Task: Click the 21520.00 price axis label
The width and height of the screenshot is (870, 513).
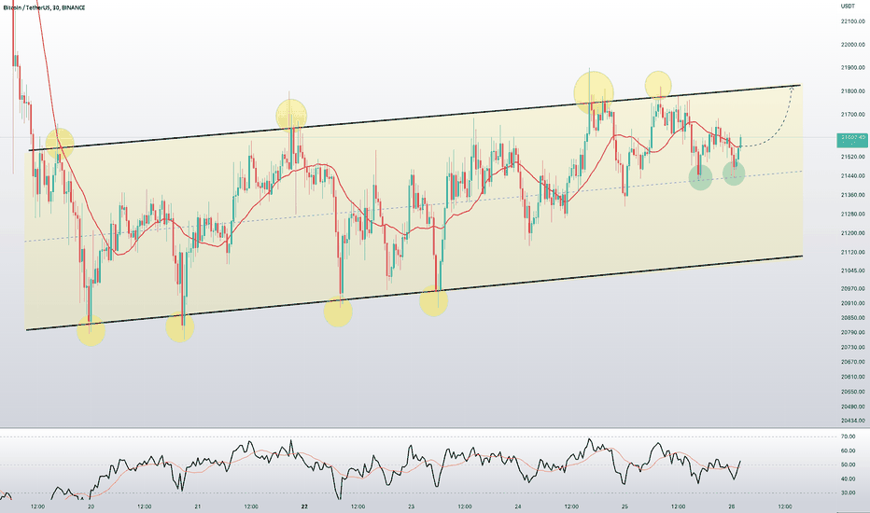Action: [x=853, y=158]
